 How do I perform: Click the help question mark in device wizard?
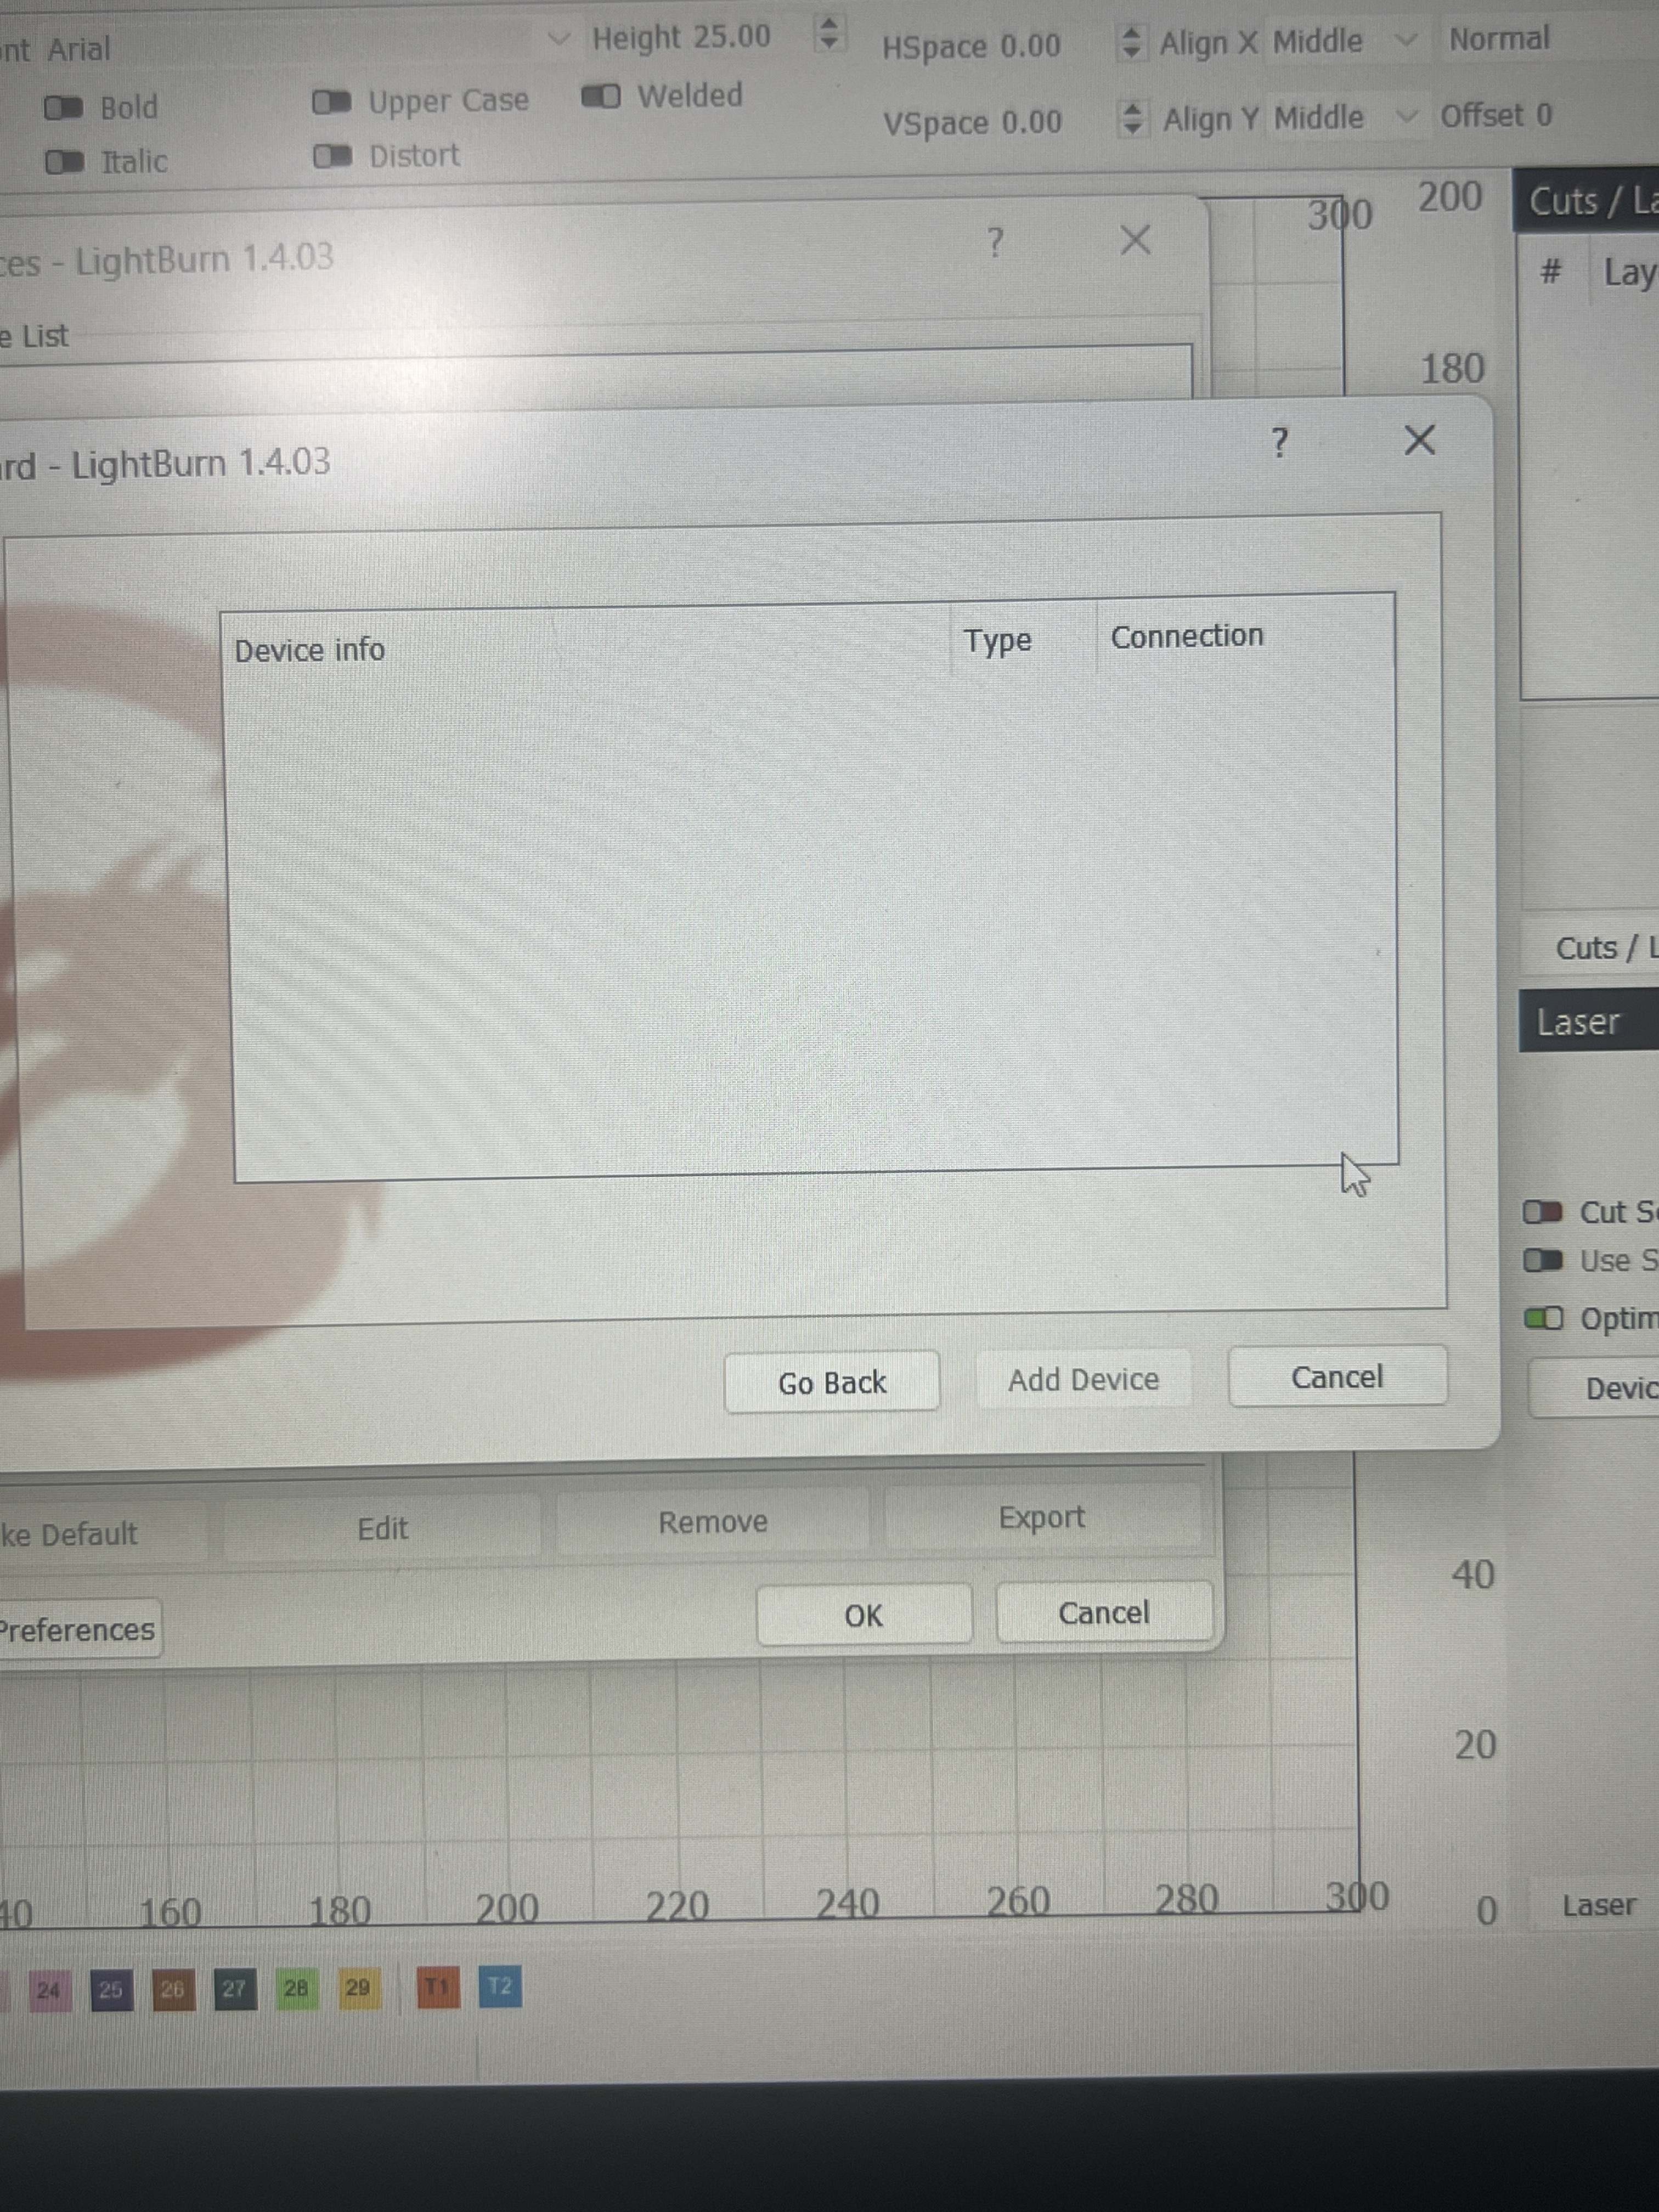click(x=1279, y=442)
